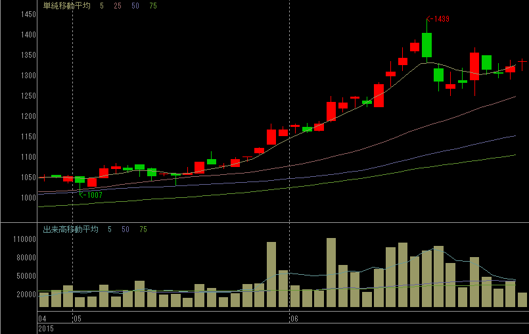Click the 1150 price axis label
This screenshot has height=334, width=529.
[x=28, y=137]
